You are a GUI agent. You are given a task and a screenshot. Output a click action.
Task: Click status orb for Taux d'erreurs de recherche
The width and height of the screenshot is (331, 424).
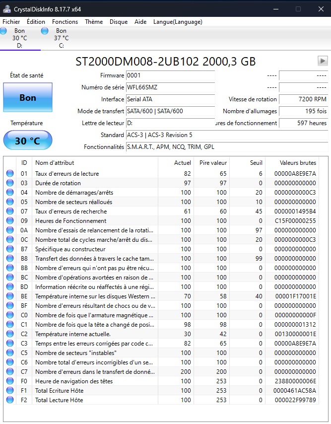tap(10, 211)
